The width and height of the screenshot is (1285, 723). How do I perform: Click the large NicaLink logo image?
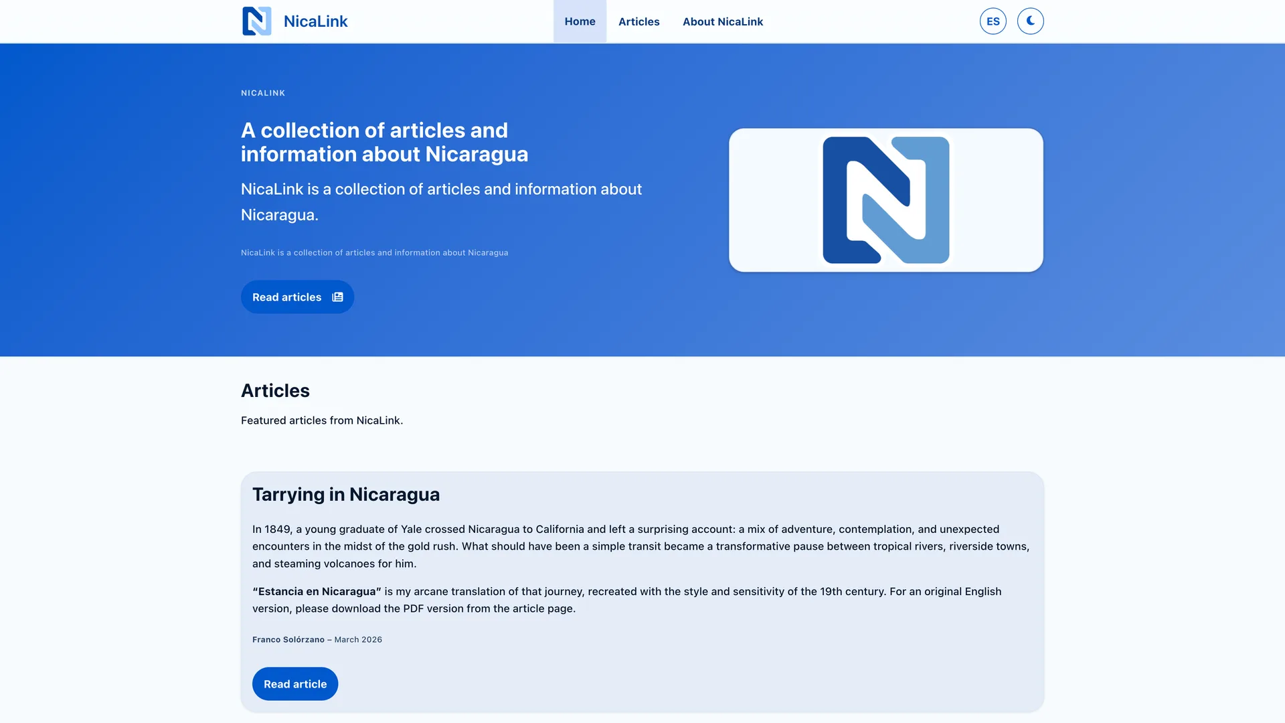(x=885, y=200)
